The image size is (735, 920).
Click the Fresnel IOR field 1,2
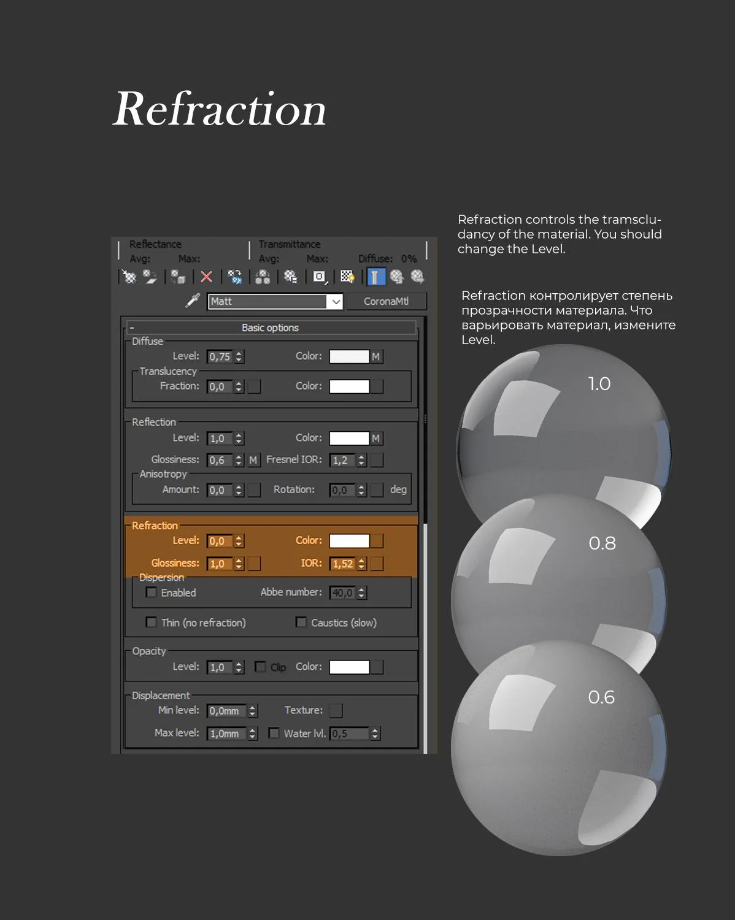point(344,460)
